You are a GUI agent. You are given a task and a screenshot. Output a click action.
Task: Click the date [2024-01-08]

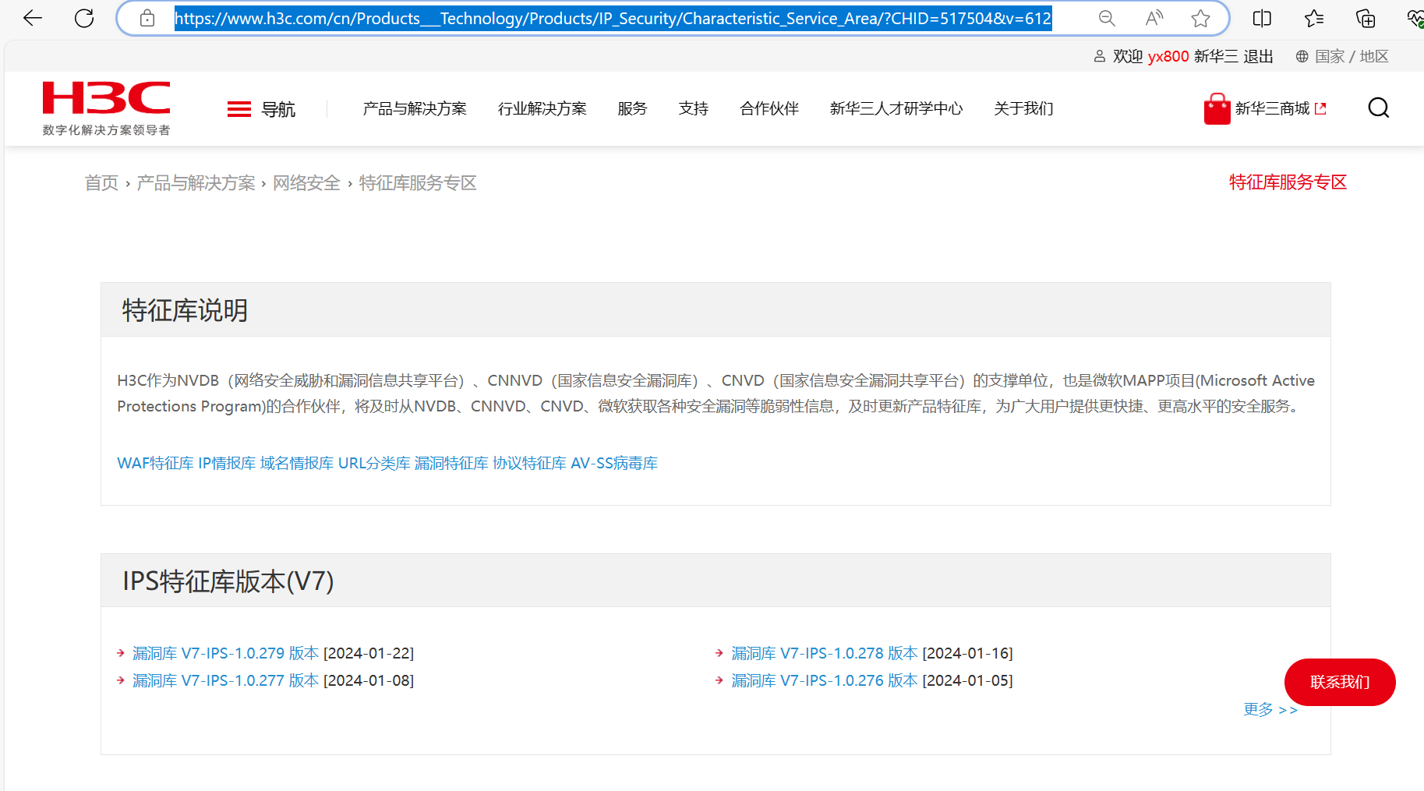(369, 680)
